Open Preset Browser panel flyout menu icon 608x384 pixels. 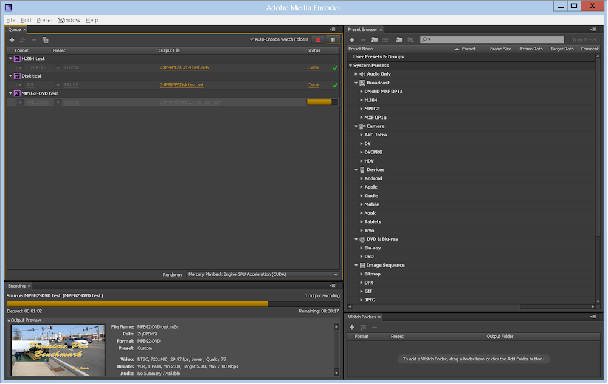pyautogui.click(x=593, y=29)
